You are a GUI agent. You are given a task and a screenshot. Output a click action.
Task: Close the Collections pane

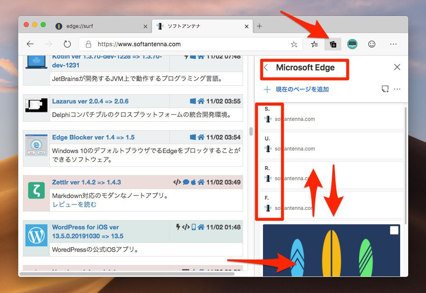point(397,67)
